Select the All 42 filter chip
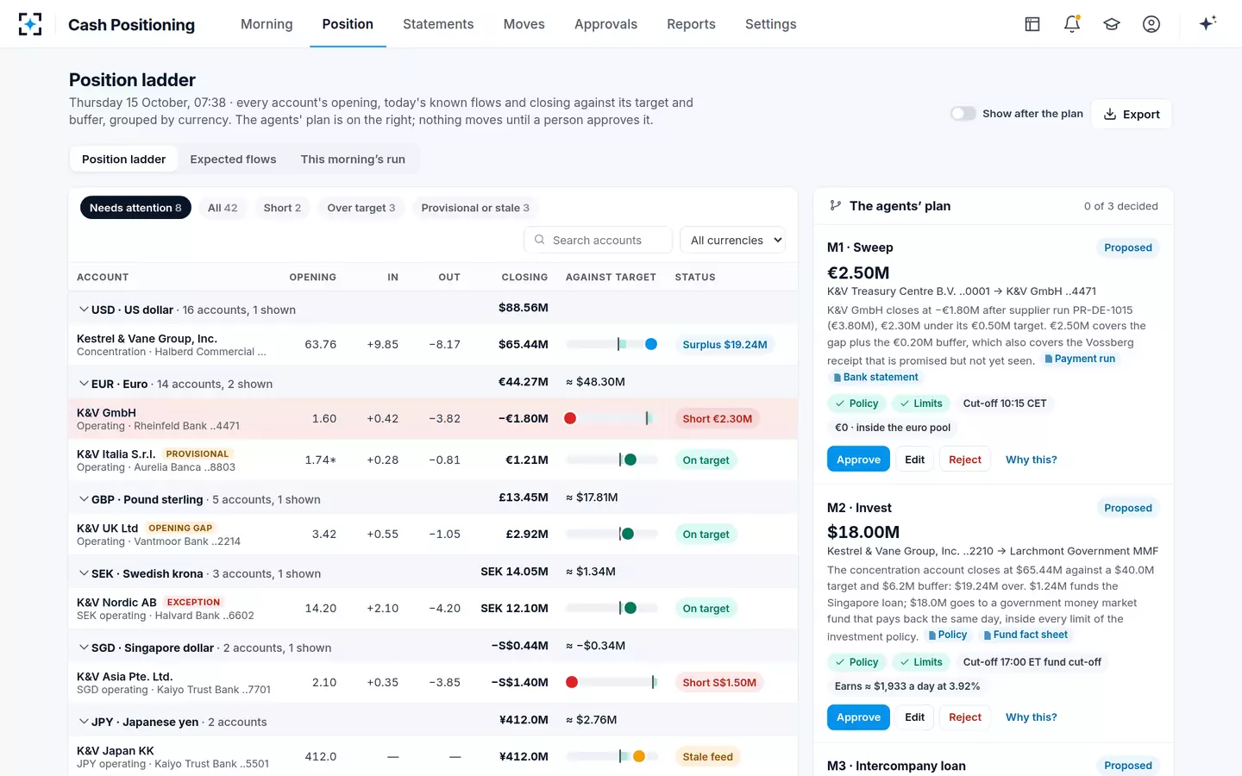Viewport: 1242px width, 776px height. 223,208
